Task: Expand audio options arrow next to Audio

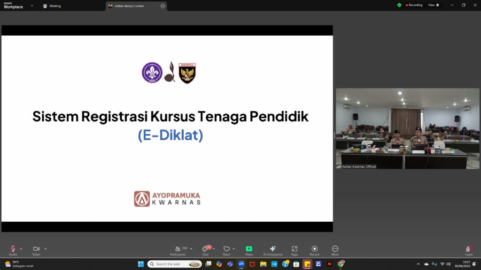Action: [x=21, y=249]
